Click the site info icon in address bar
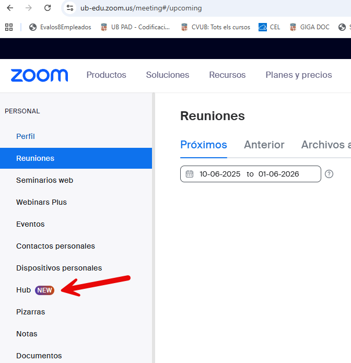Viewport: 351px width, 363px height. (x=70, y=8)
